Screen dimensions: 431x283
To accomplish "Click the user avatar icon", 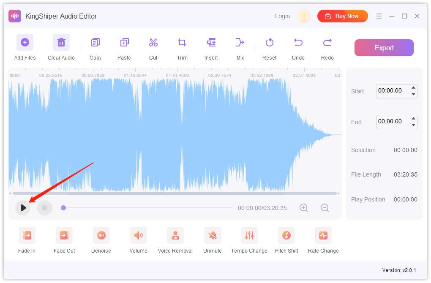I will [x=304, y=16].
